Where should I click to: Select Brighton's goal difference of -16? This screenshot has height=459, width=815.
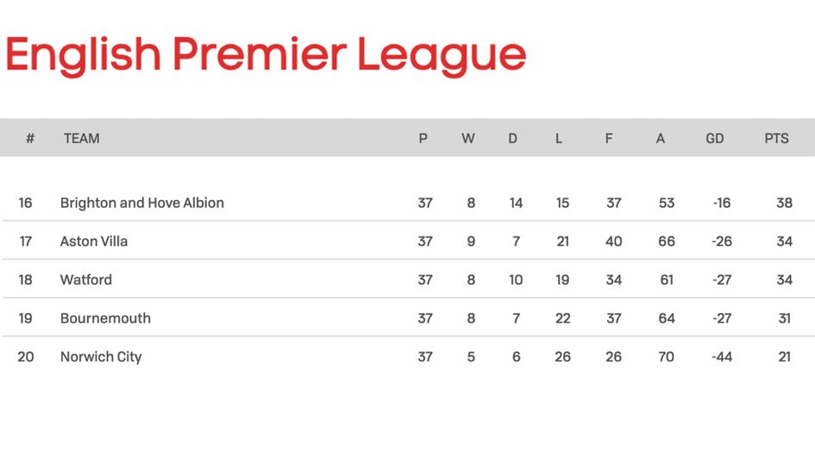point(721,203)
